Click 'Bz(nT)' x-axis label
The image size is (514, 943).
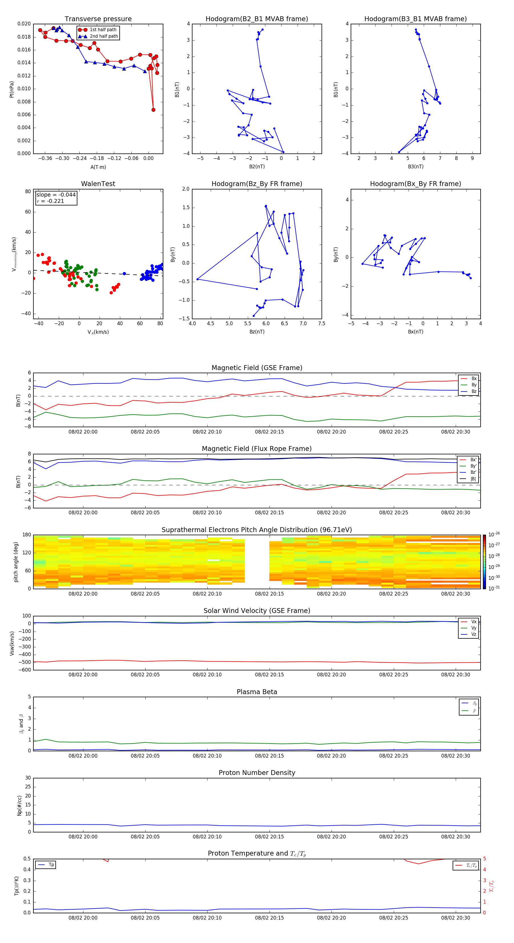click(x=257, y=332)
